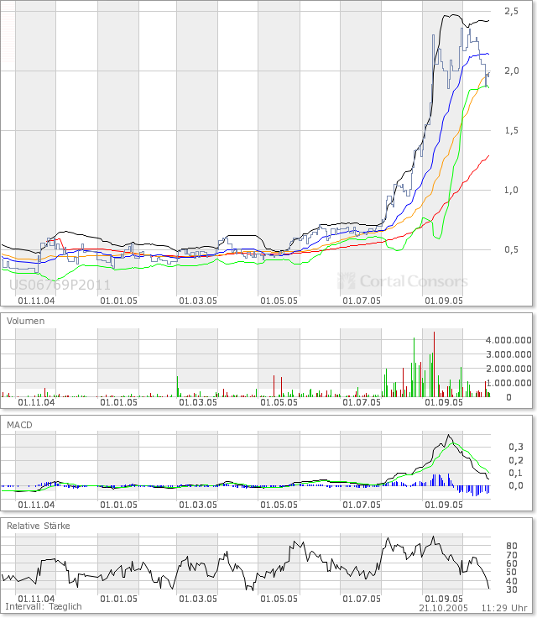Select 01.11.04 date in the price chart
The height and width of the screenshot is (618, 537).
point(36,298)
